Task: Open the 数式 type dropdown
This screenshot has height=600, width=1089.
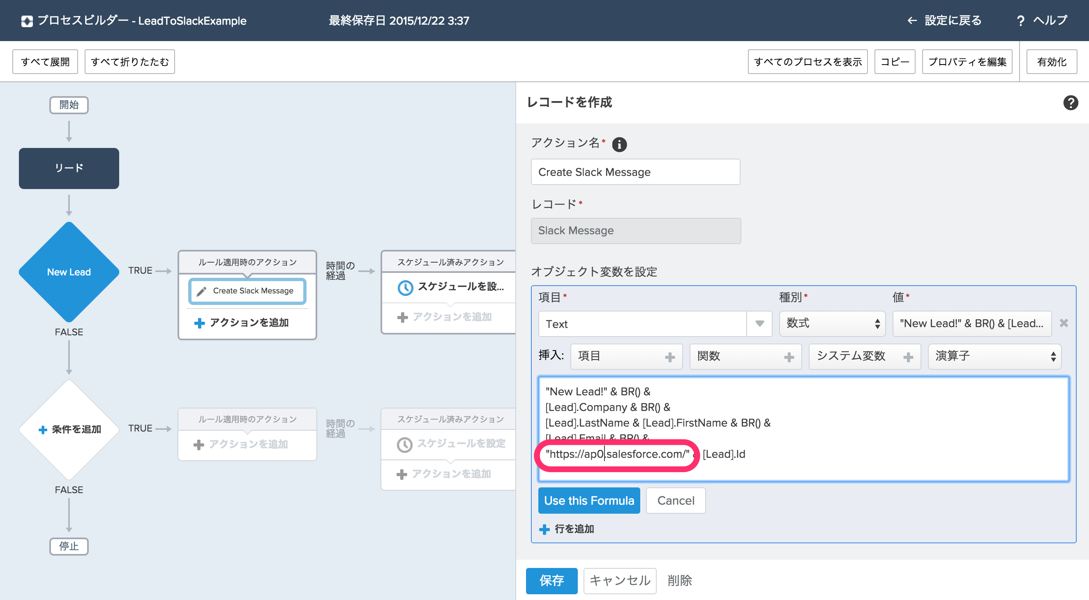Action: (832, 324)
